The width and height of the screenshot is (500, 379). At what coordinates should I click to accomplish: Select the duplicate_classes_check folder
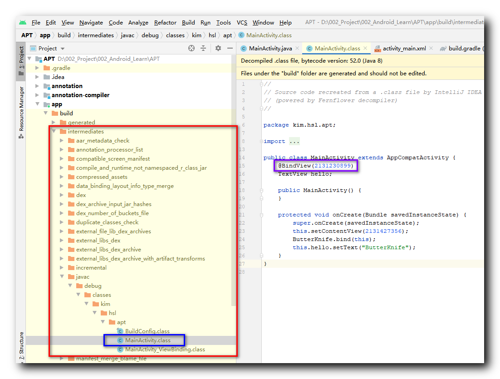[107, 222]
